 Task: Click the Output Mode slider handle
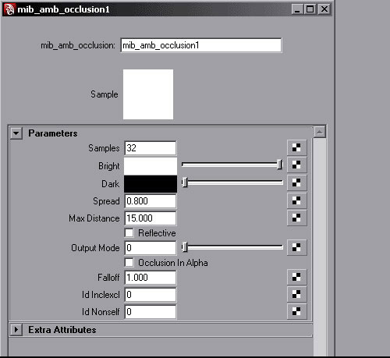185,247
